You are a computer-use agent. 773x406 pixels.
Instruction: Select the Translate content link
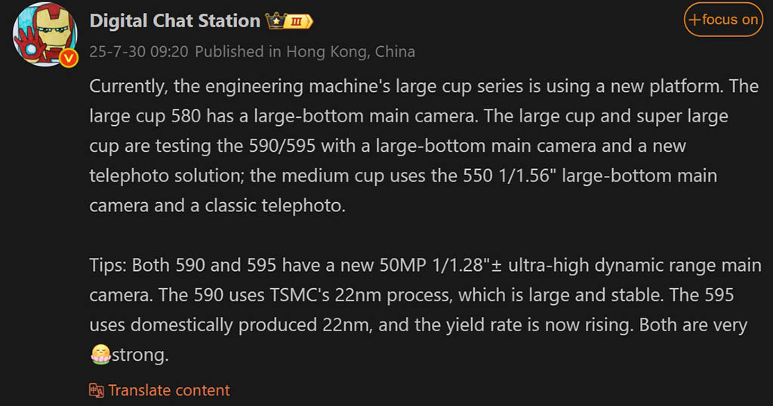point(169,390)
